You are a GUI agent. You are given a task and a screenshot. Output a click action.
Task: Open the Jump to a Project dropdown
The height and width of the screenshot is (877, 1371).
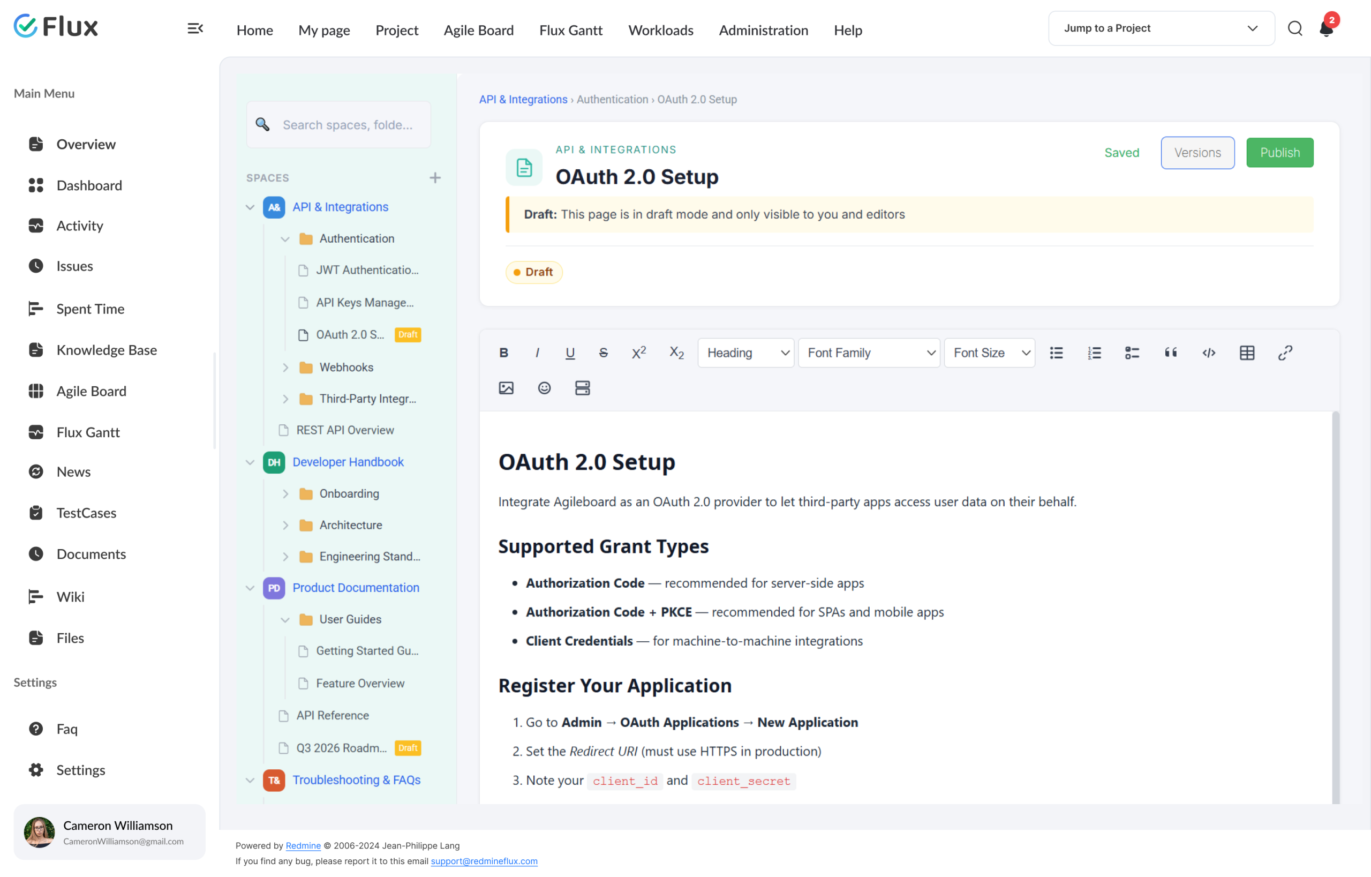tap(1161, 28)
